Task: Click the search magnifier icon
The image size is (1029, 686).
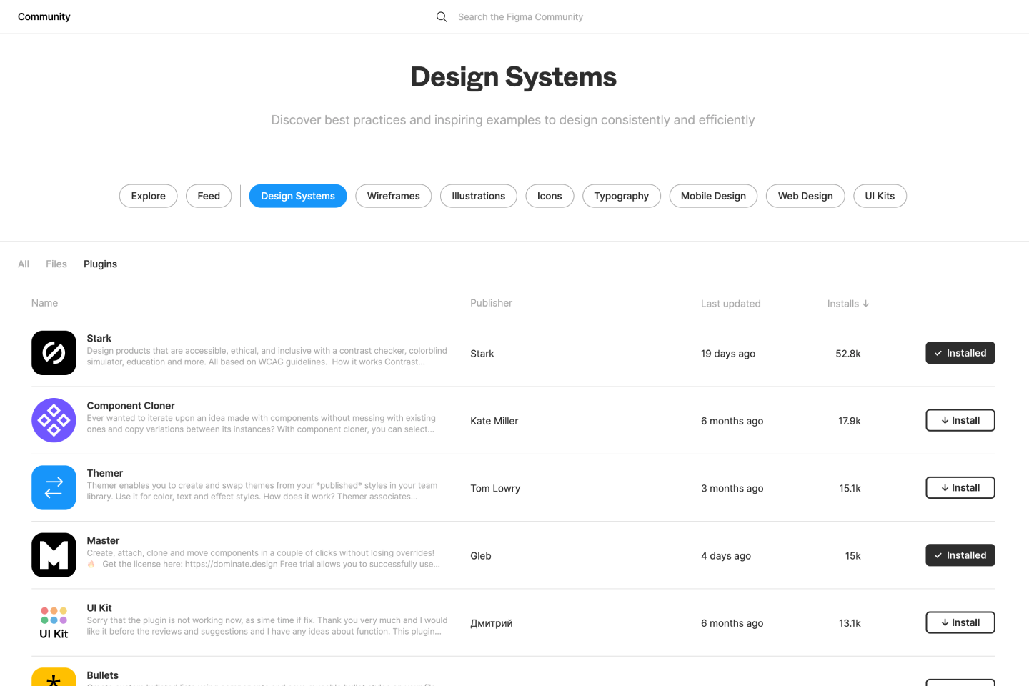Action: point(442,16)
